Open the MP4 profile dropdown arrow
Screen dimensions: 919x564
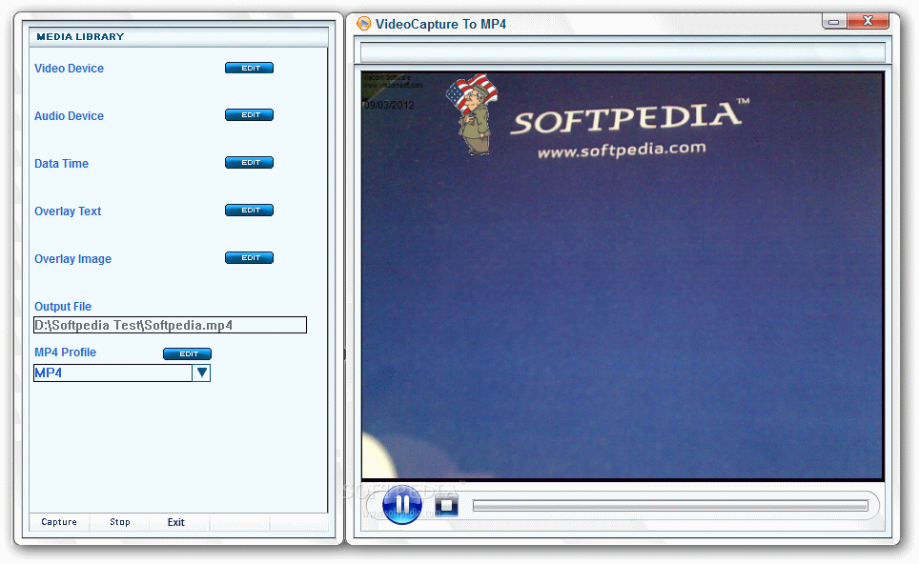[201, 373]
